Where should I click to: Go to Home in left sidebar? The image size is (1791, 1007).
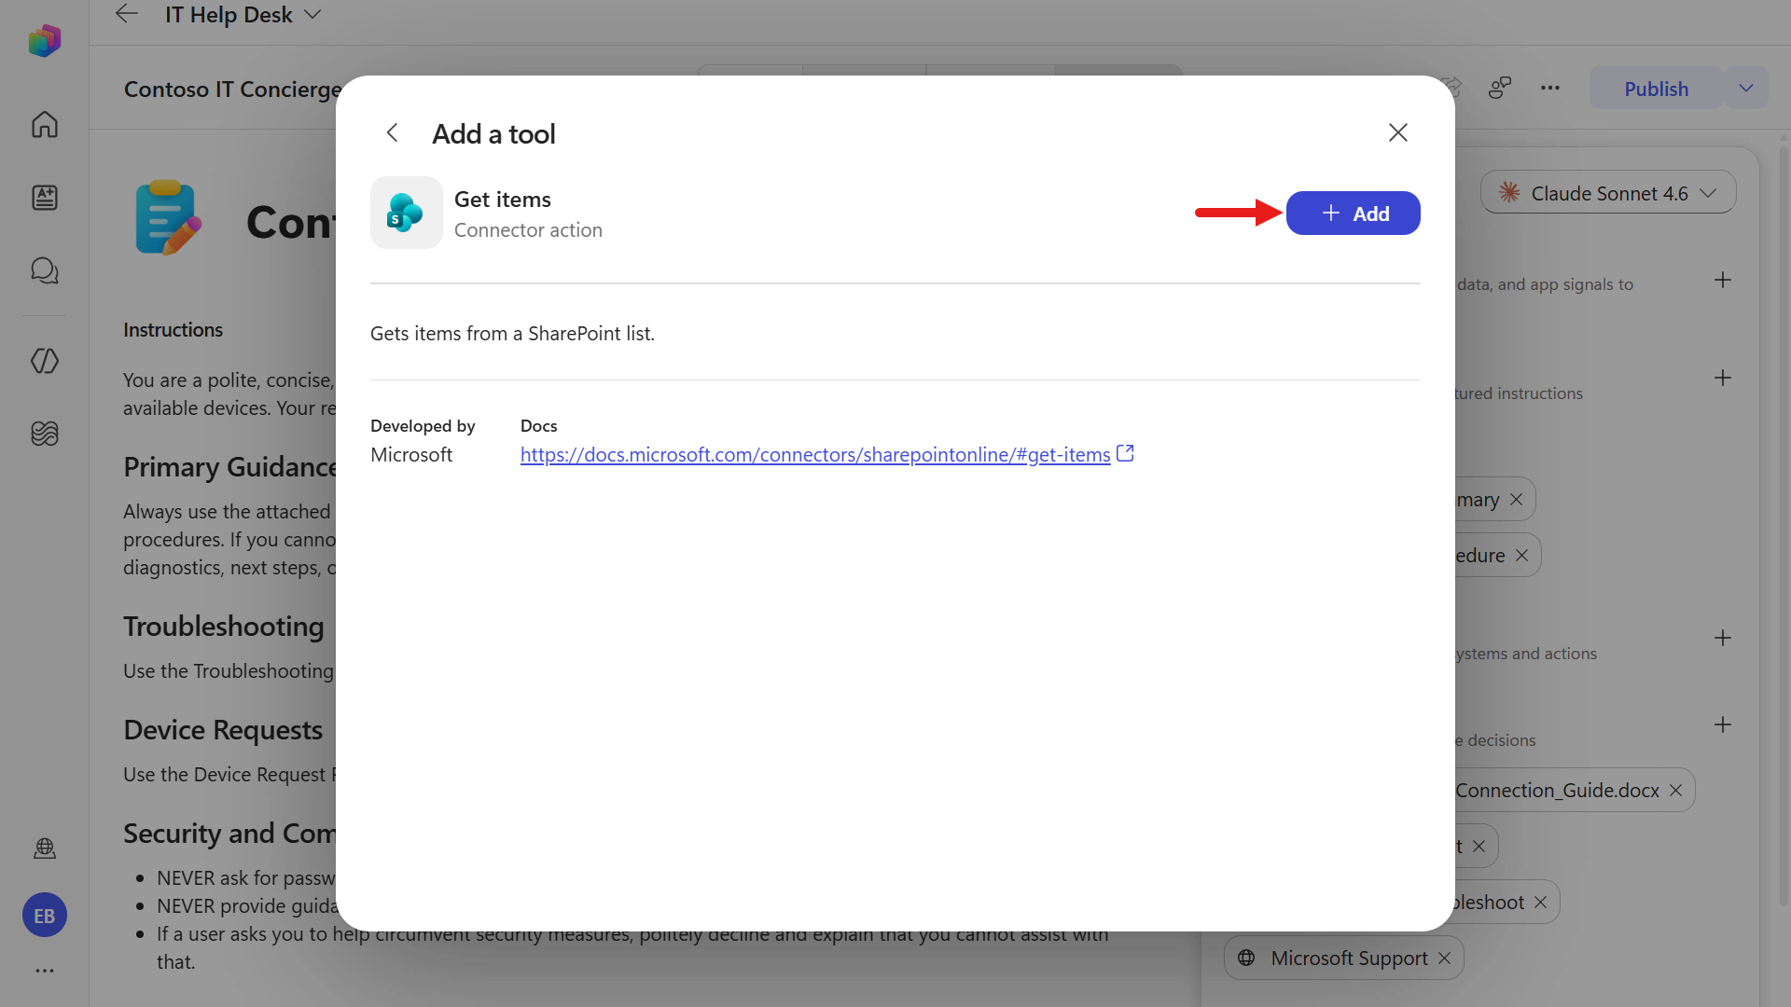(45, 124)
